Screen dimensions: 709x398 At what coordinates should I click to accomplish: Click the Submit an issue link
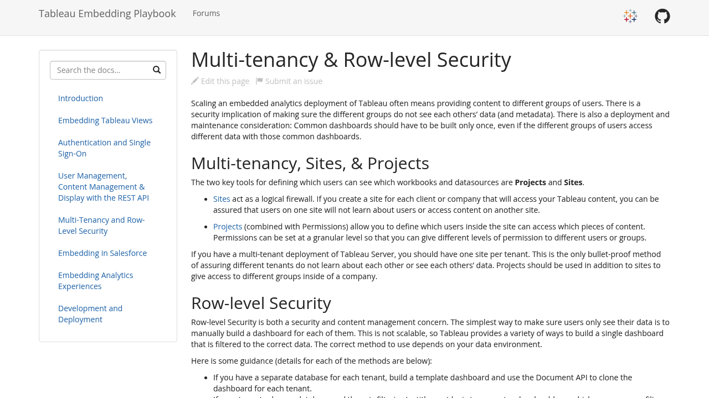coord(289,81)
